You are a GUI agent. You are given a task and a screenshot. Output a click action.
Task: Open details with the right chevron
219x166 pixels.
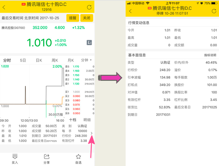(x=91, y=133)
